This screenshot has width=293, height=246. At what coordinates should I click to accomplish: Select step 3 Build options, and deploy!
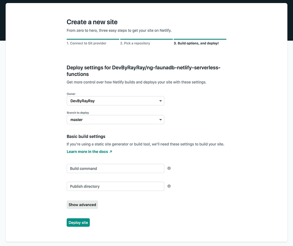[x=196, y=43]
